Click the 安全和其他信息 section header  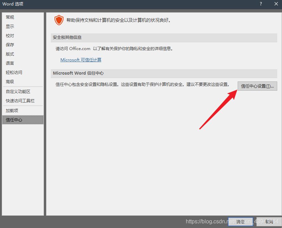pos(164,37)
